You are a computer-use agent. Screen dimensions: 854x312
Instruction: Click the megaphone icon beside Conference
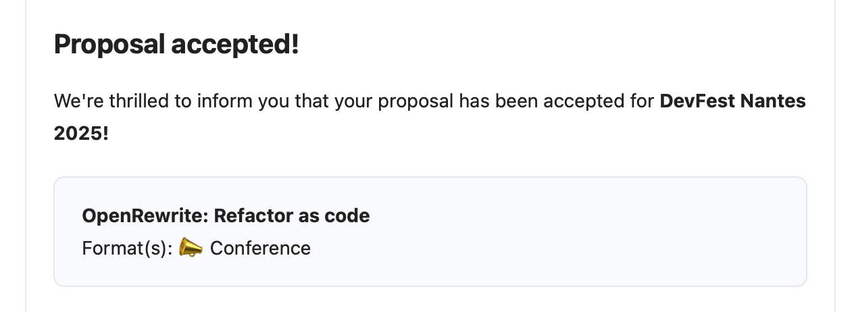[x=191, y=249]
